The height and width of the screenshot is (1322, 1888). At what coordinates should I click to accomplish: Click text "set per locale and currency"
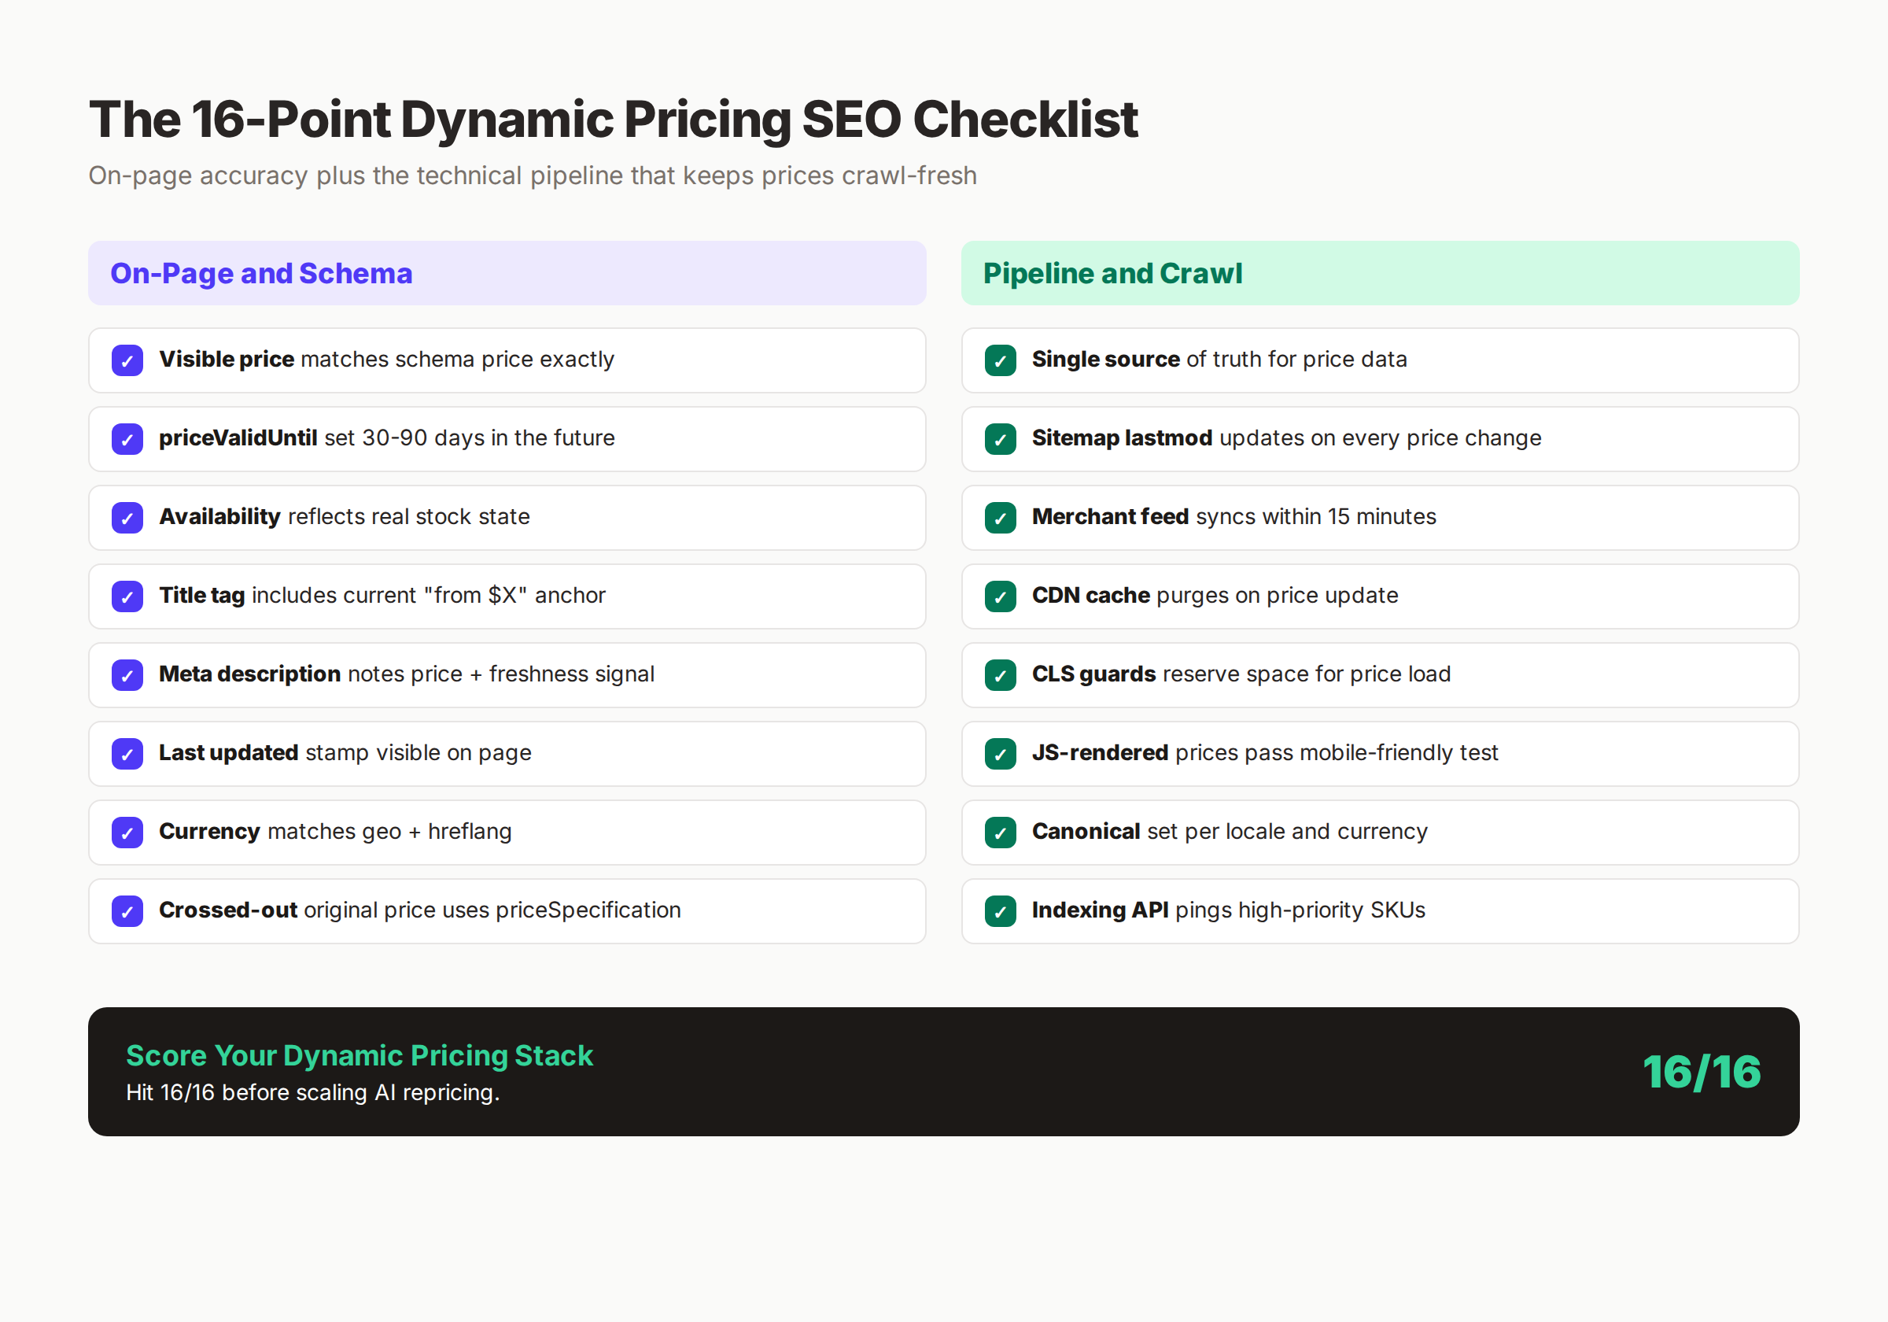click(1288, 832)
